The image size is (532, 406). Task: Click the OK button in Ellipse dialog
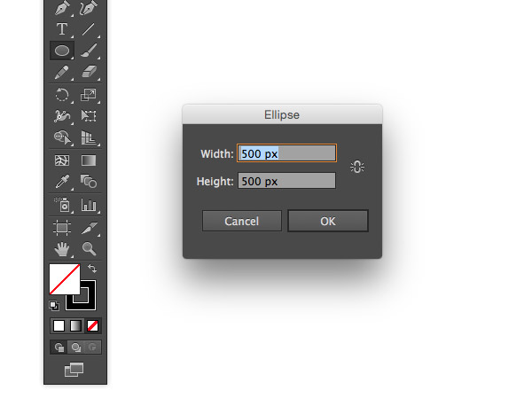327,221
